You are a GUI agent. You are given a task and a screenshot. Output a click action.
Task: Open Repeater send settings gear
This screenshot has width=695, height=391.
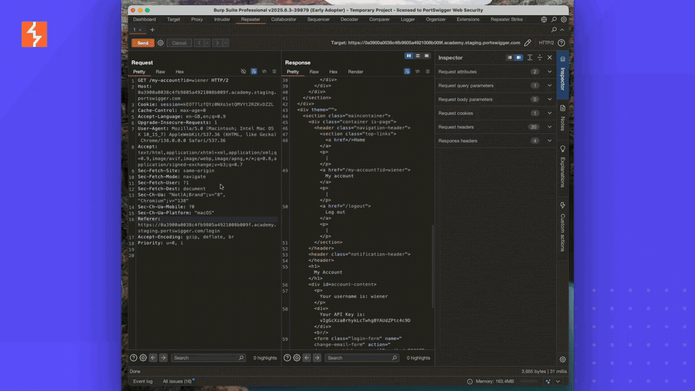tap(160, 43)
